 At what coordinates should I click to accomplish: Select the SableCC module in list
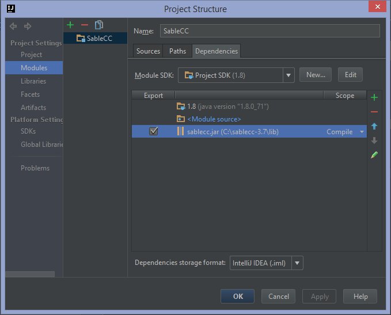point(95,39)
